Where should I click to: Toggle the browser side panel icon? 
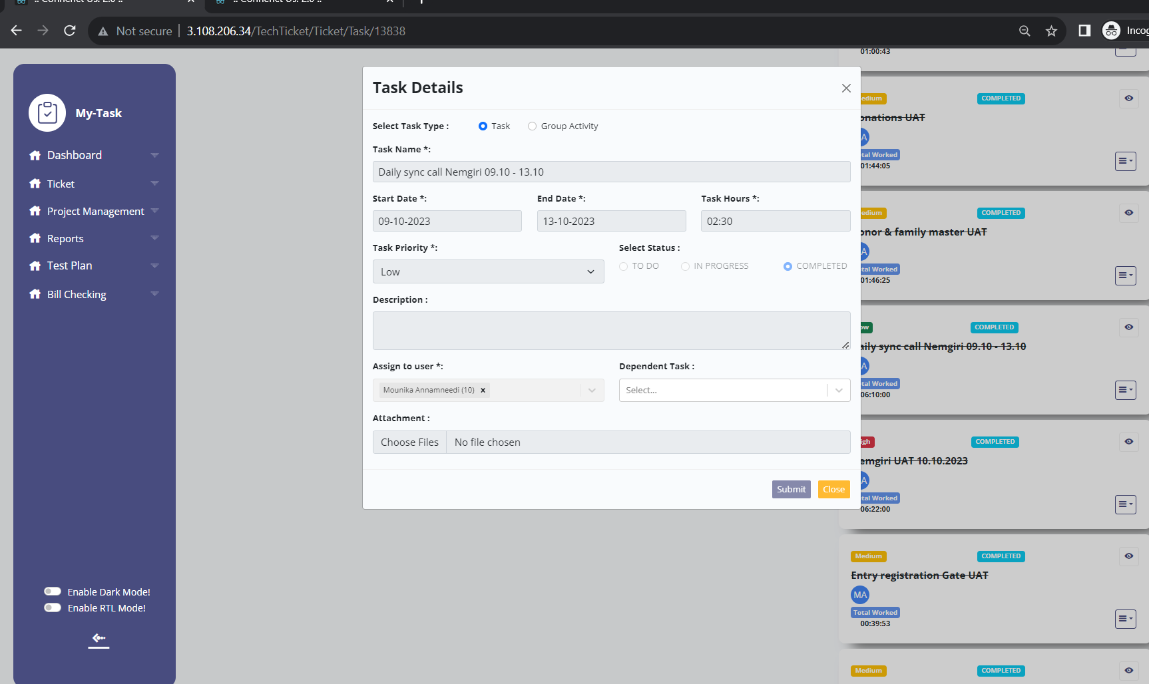click(x=1084, y=31)
